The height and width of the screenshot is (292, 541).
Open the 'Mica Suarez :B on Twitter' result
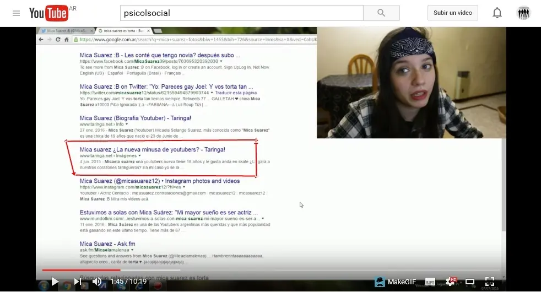(166, 86)
